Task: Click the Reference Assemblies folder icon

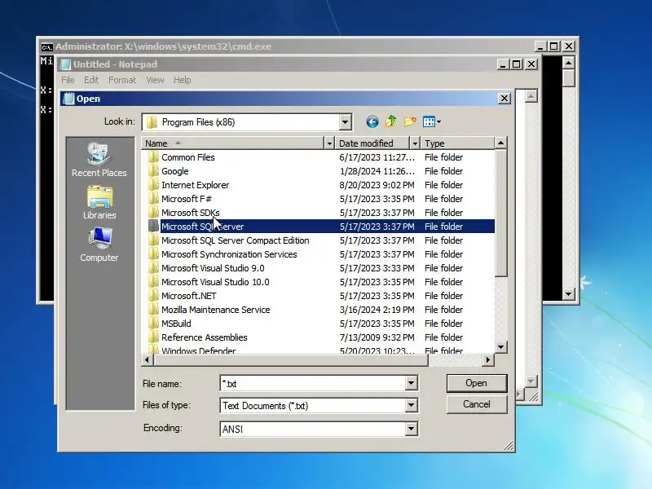Action: click(x=153, y=337)
